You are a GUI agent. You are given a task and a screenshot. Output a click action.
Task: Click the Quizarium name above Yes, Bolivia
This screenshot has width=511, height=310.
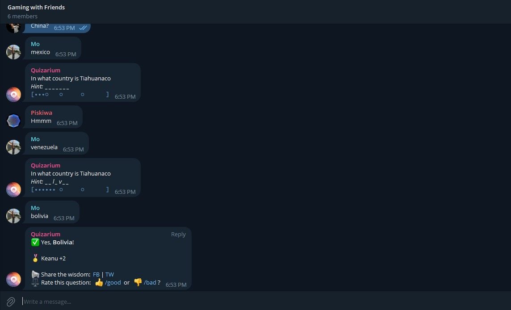45,235
